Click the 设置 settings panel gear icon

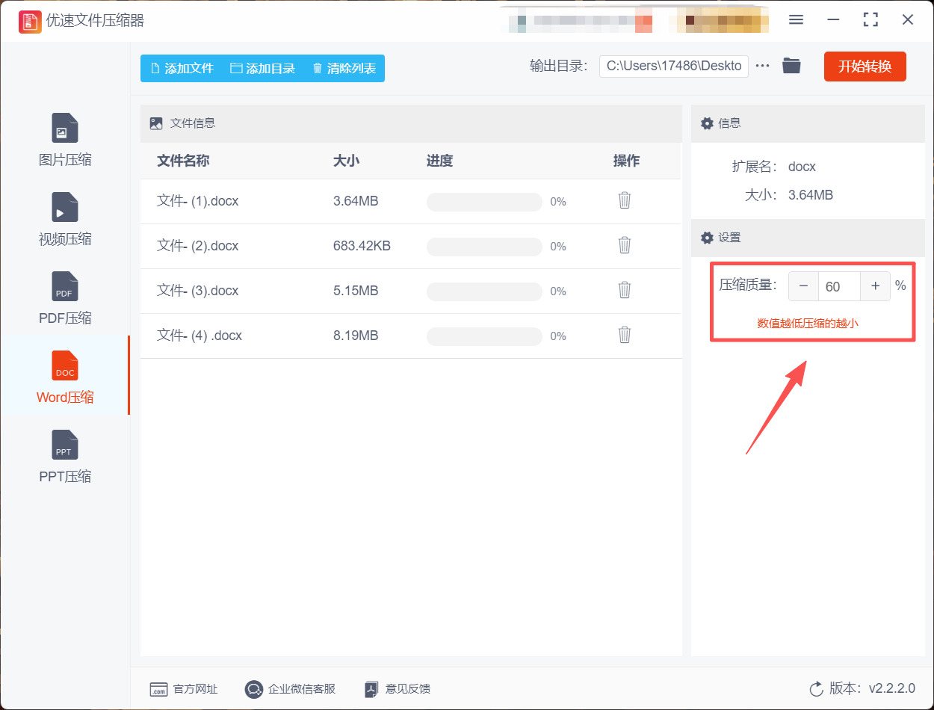tap(707, 238)
